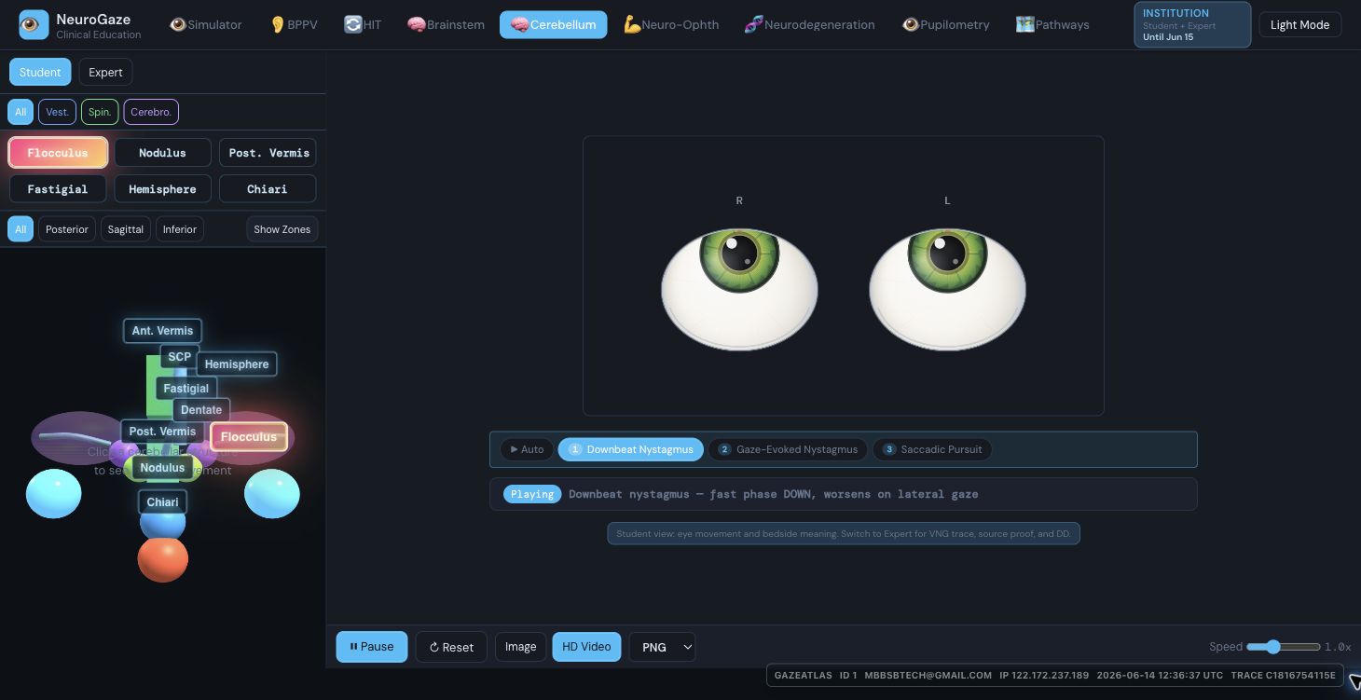
Task: Click the Image export button
Action: point(520,647)
